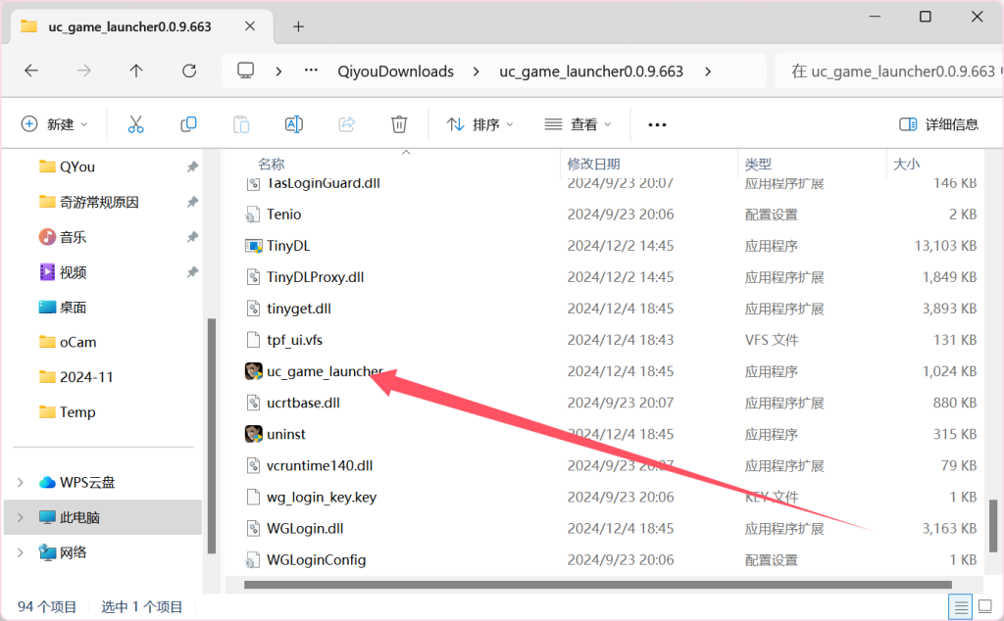Expand the 网络 tree node
The height and width of the screenshot is (621, 1004).
click(x=20, y=552)
